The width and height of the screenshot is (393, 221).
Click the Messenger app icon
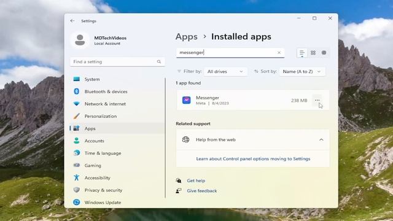pos(187,100)
